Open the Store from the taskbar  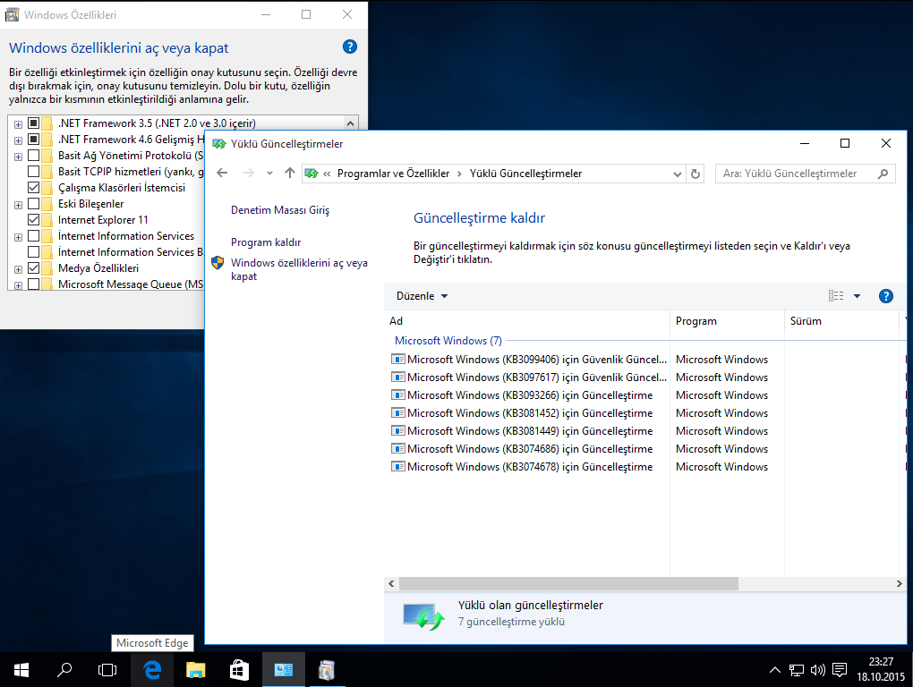(x=239, y=670)
